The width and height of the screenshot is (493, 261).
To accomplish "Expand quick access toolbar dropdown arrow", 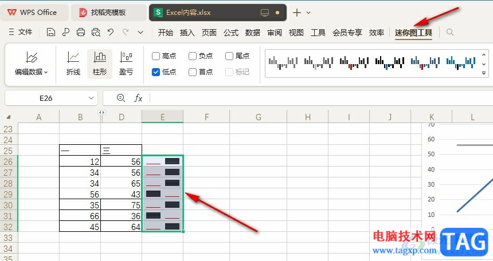I will click(140, 32).
